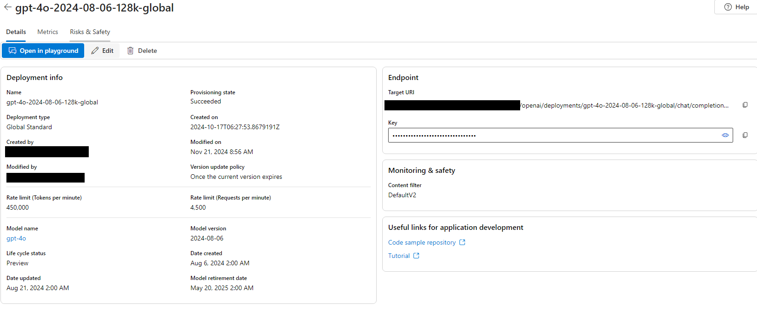Select content filter value 'DefaultV2'

402,195
